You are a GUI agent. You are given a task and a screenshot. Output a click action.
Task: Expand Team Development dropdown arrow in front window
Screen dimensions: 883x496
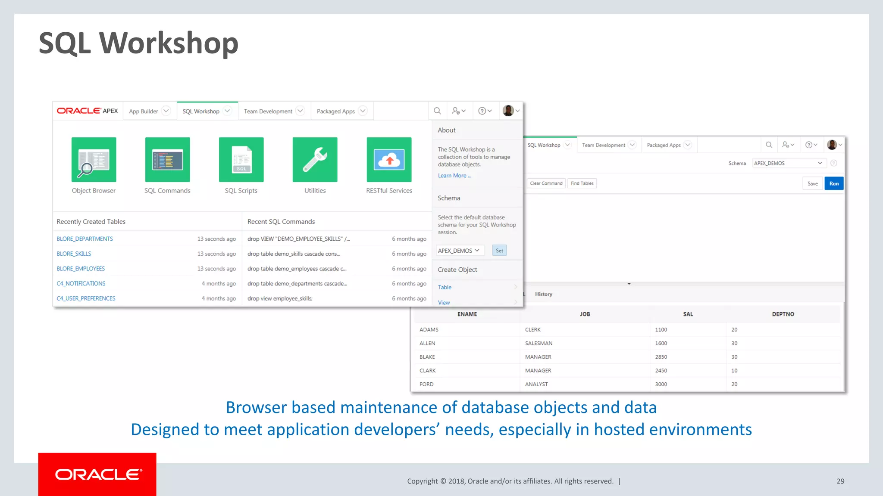point(301,111)
